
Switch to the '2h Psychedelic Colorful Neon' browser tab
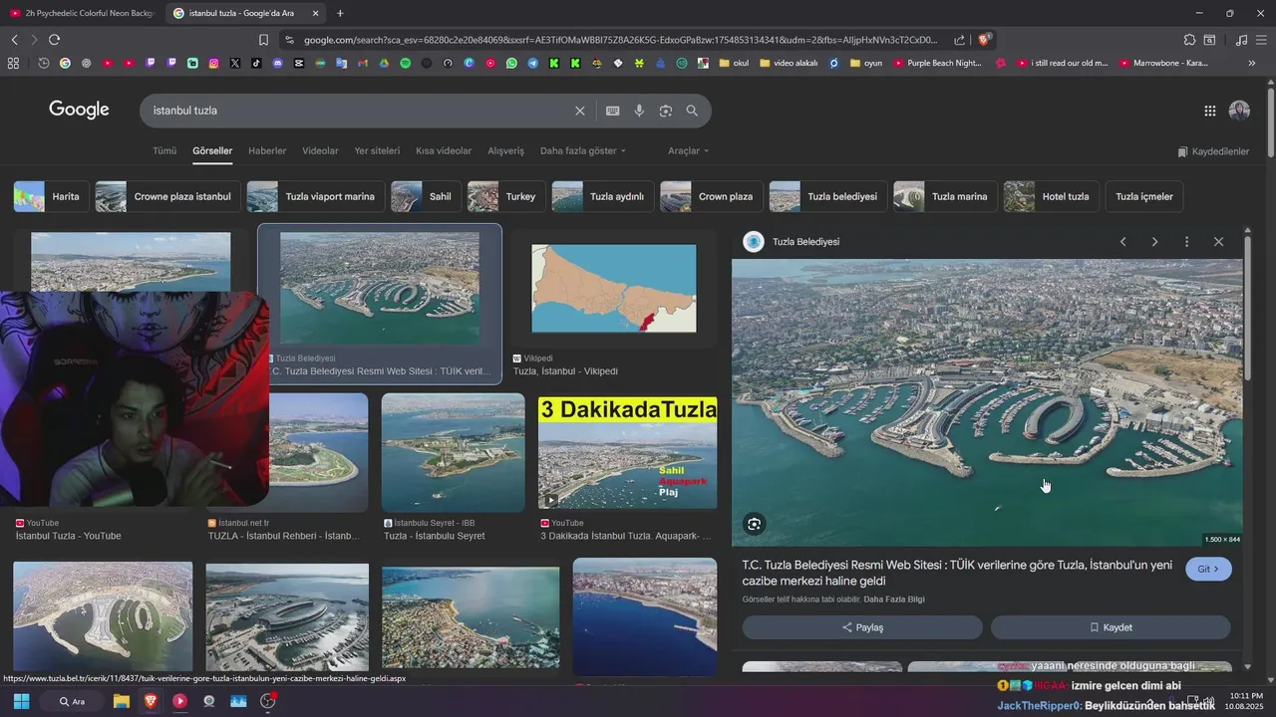tap(82, 13)
